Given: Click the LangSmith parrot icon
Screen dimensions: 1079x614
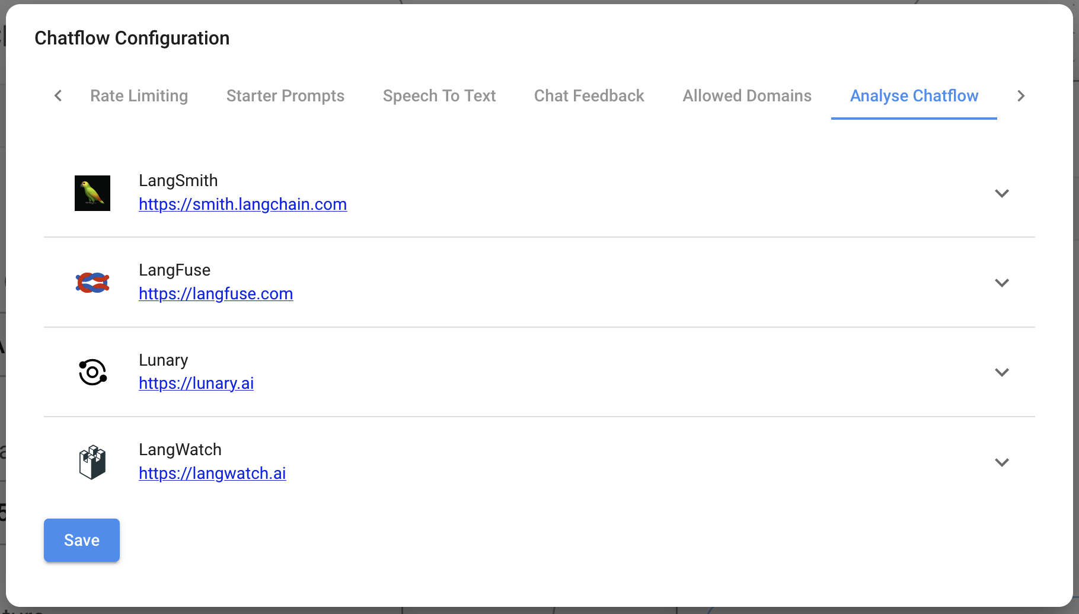Looking at the screenshot, I should click(x=92, y=193).
